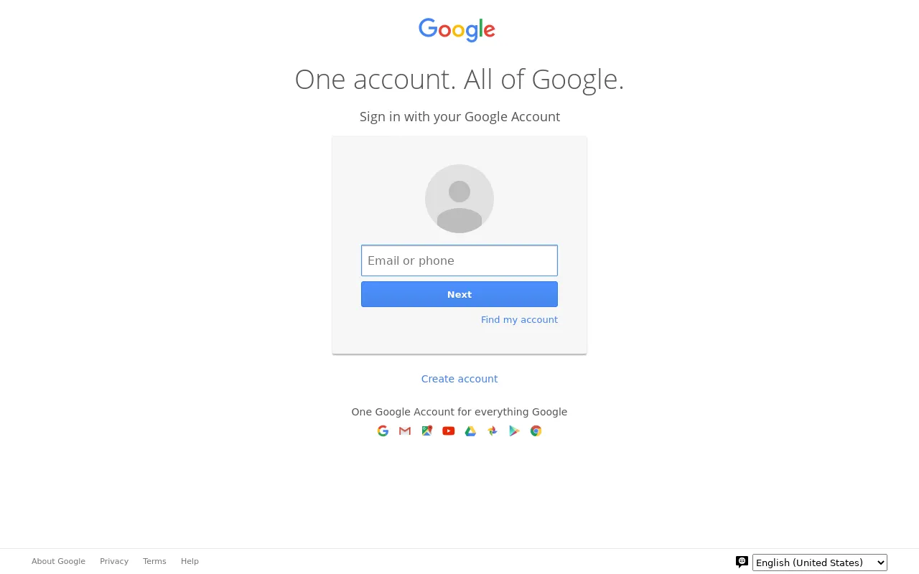Click the Google Search icon
Viewport: 919px width, 574px height.
pos(383,430)
